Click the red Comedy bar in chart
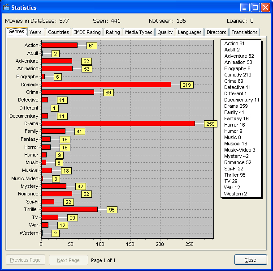 106,85
